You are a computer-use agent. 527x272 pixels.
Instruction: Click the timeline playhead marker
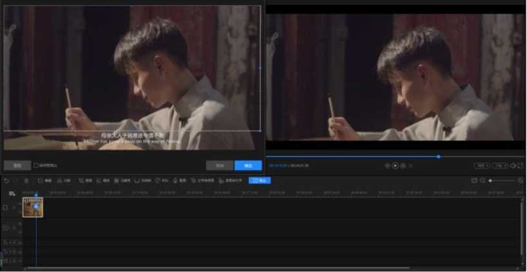(x=36, y=195)
